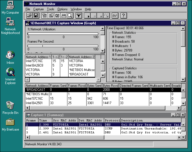Viewport: 192px width, 152px height.
Task: Select the My Computer desktop icon
Action: 10,7
